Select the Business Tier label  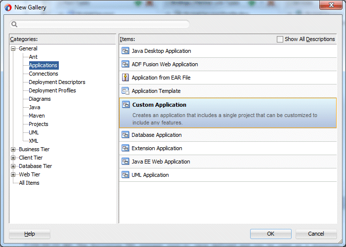click(x=34, y=149)
